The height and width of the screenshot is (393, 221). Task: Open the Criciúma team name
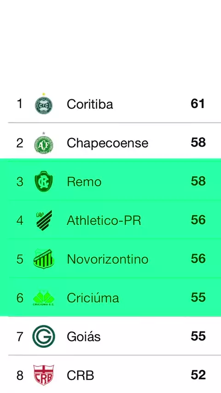point(93,298)
